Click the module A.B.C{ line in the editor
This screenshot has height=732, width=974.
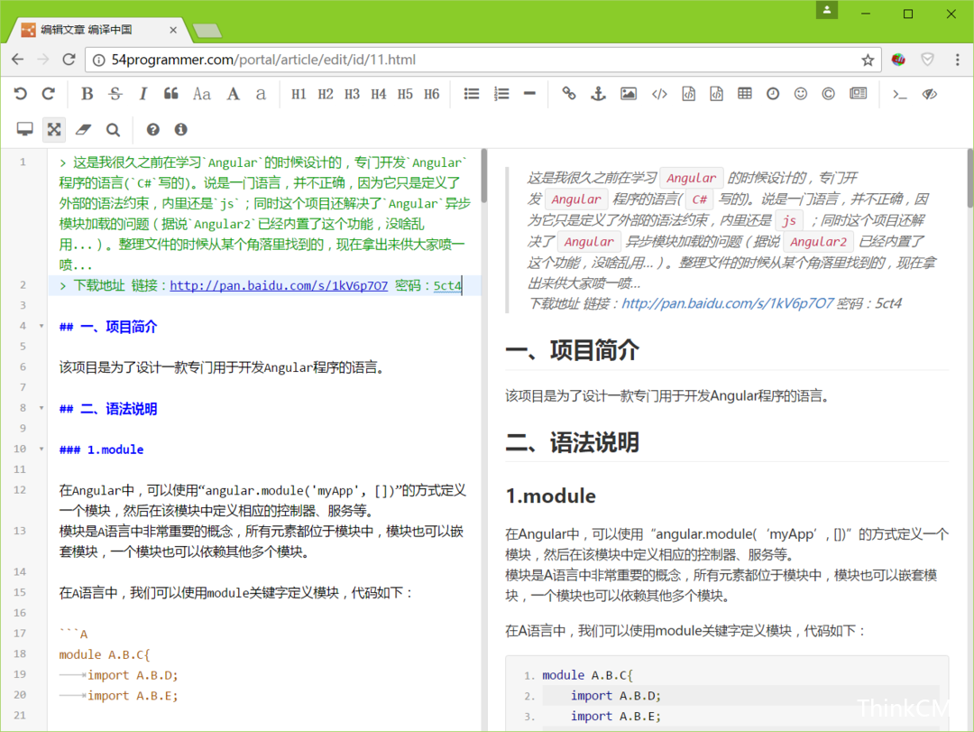[105, 655]
